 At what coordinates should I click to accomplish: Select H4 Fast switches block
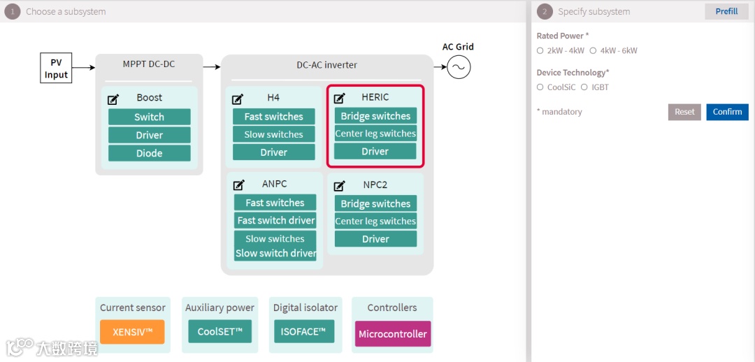274,117
